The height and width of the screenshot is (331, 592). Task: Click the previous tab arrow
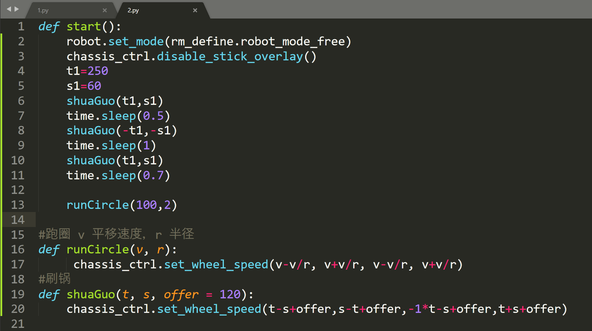click(9, 9)
